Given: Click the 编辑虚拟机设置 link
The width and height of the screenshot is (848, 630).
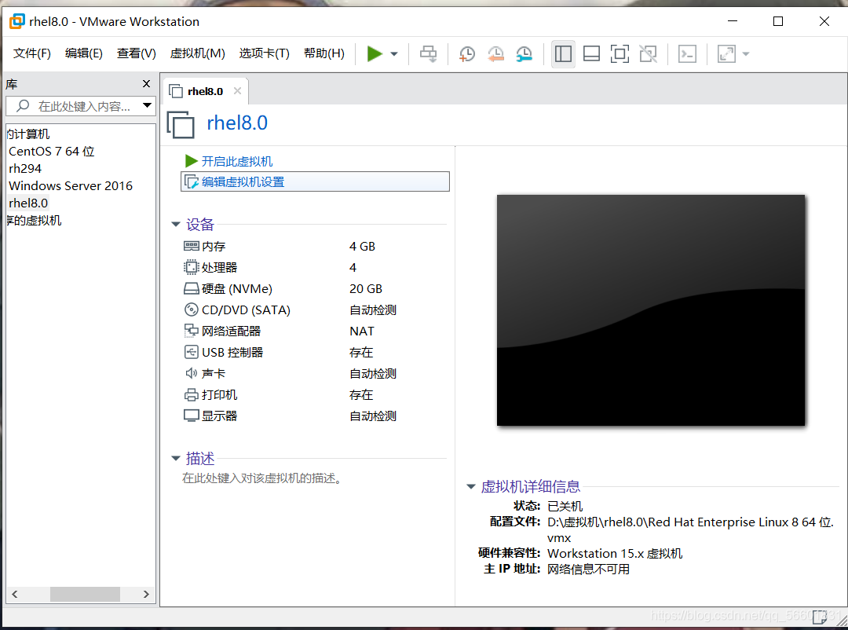Looking at the screenshot, I should [243, 182].
